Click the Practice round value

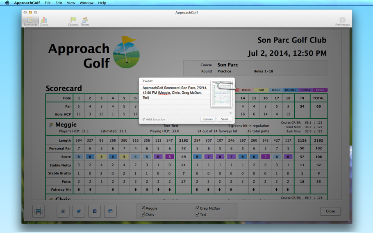pos(224,71)
